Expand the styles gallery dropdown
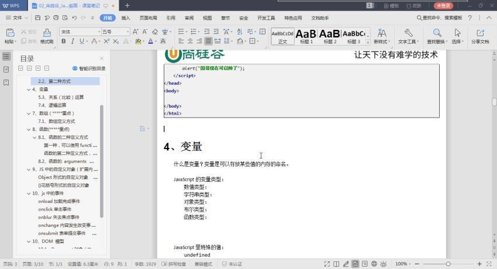Viewport: 497px width, 269px height. pyautogui.click(x=368, y=42)
